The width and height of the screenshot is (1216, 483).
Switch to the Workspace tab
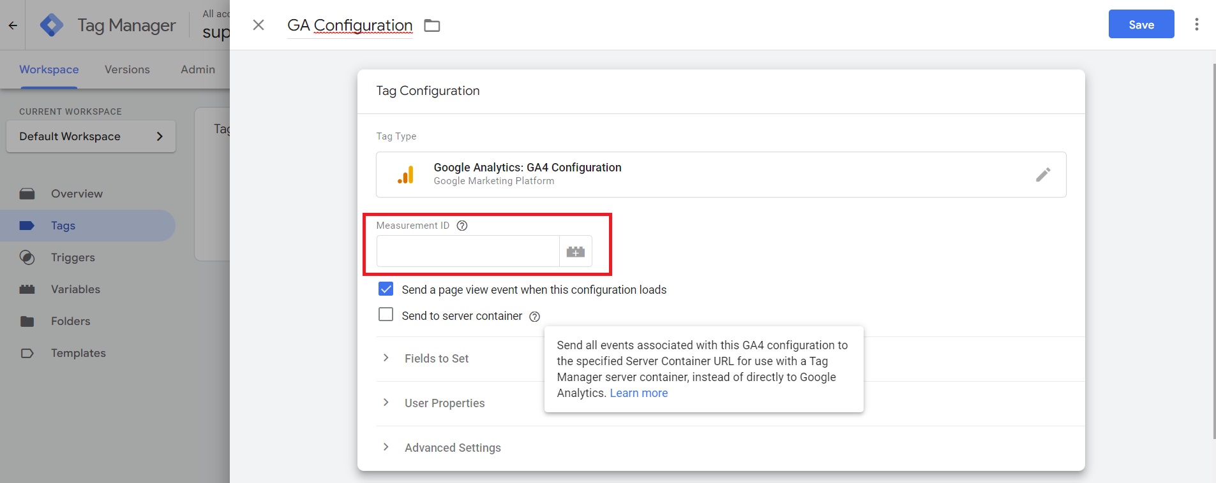click(49, 69)
